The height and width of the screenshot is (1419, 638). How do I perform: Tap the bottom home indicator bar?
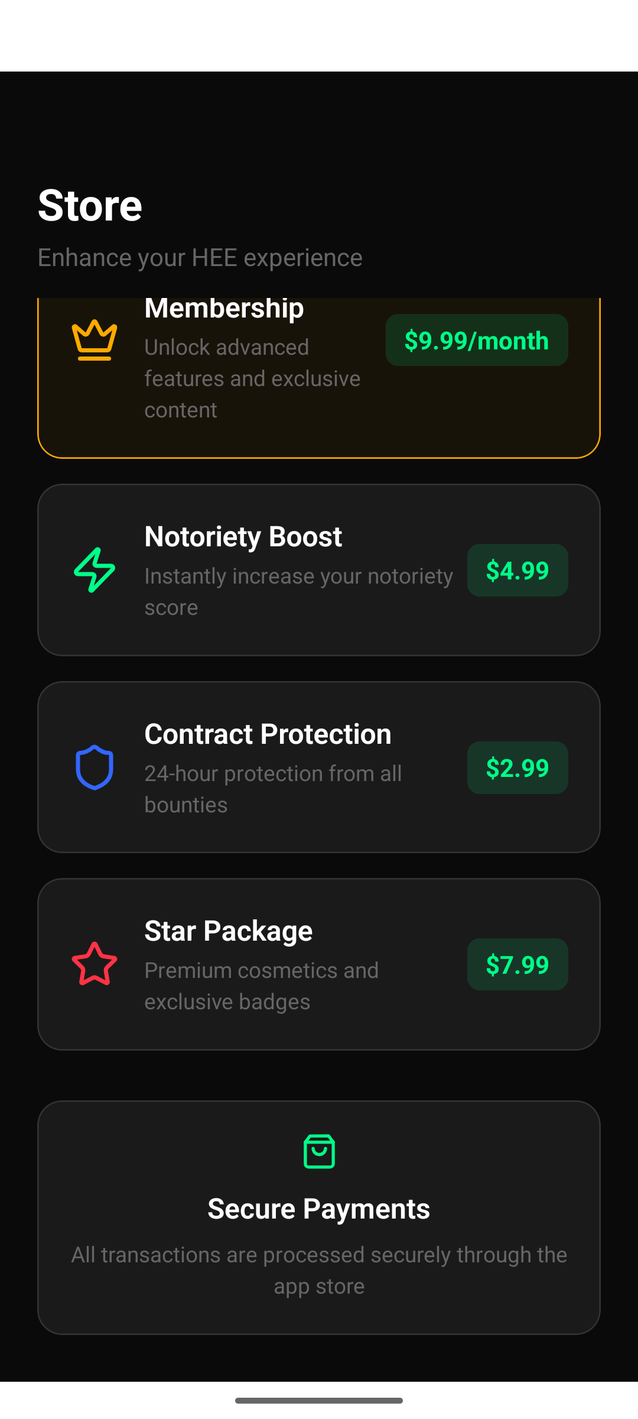point(319,1401)
